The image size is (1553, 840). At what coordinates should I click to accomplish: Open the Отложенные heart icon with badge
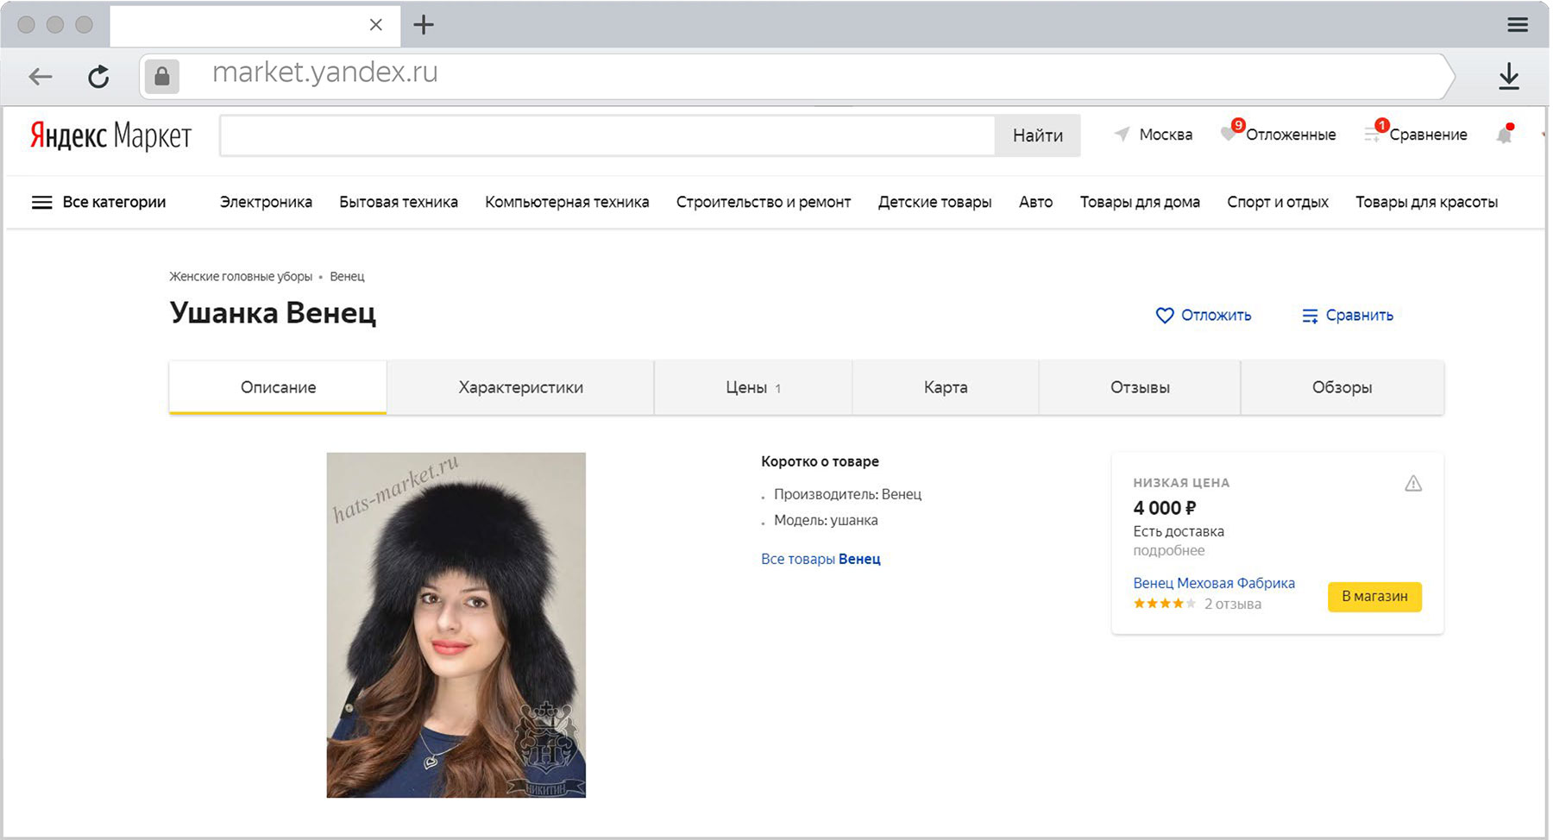pyautogui.click(x=1231, y=131)
